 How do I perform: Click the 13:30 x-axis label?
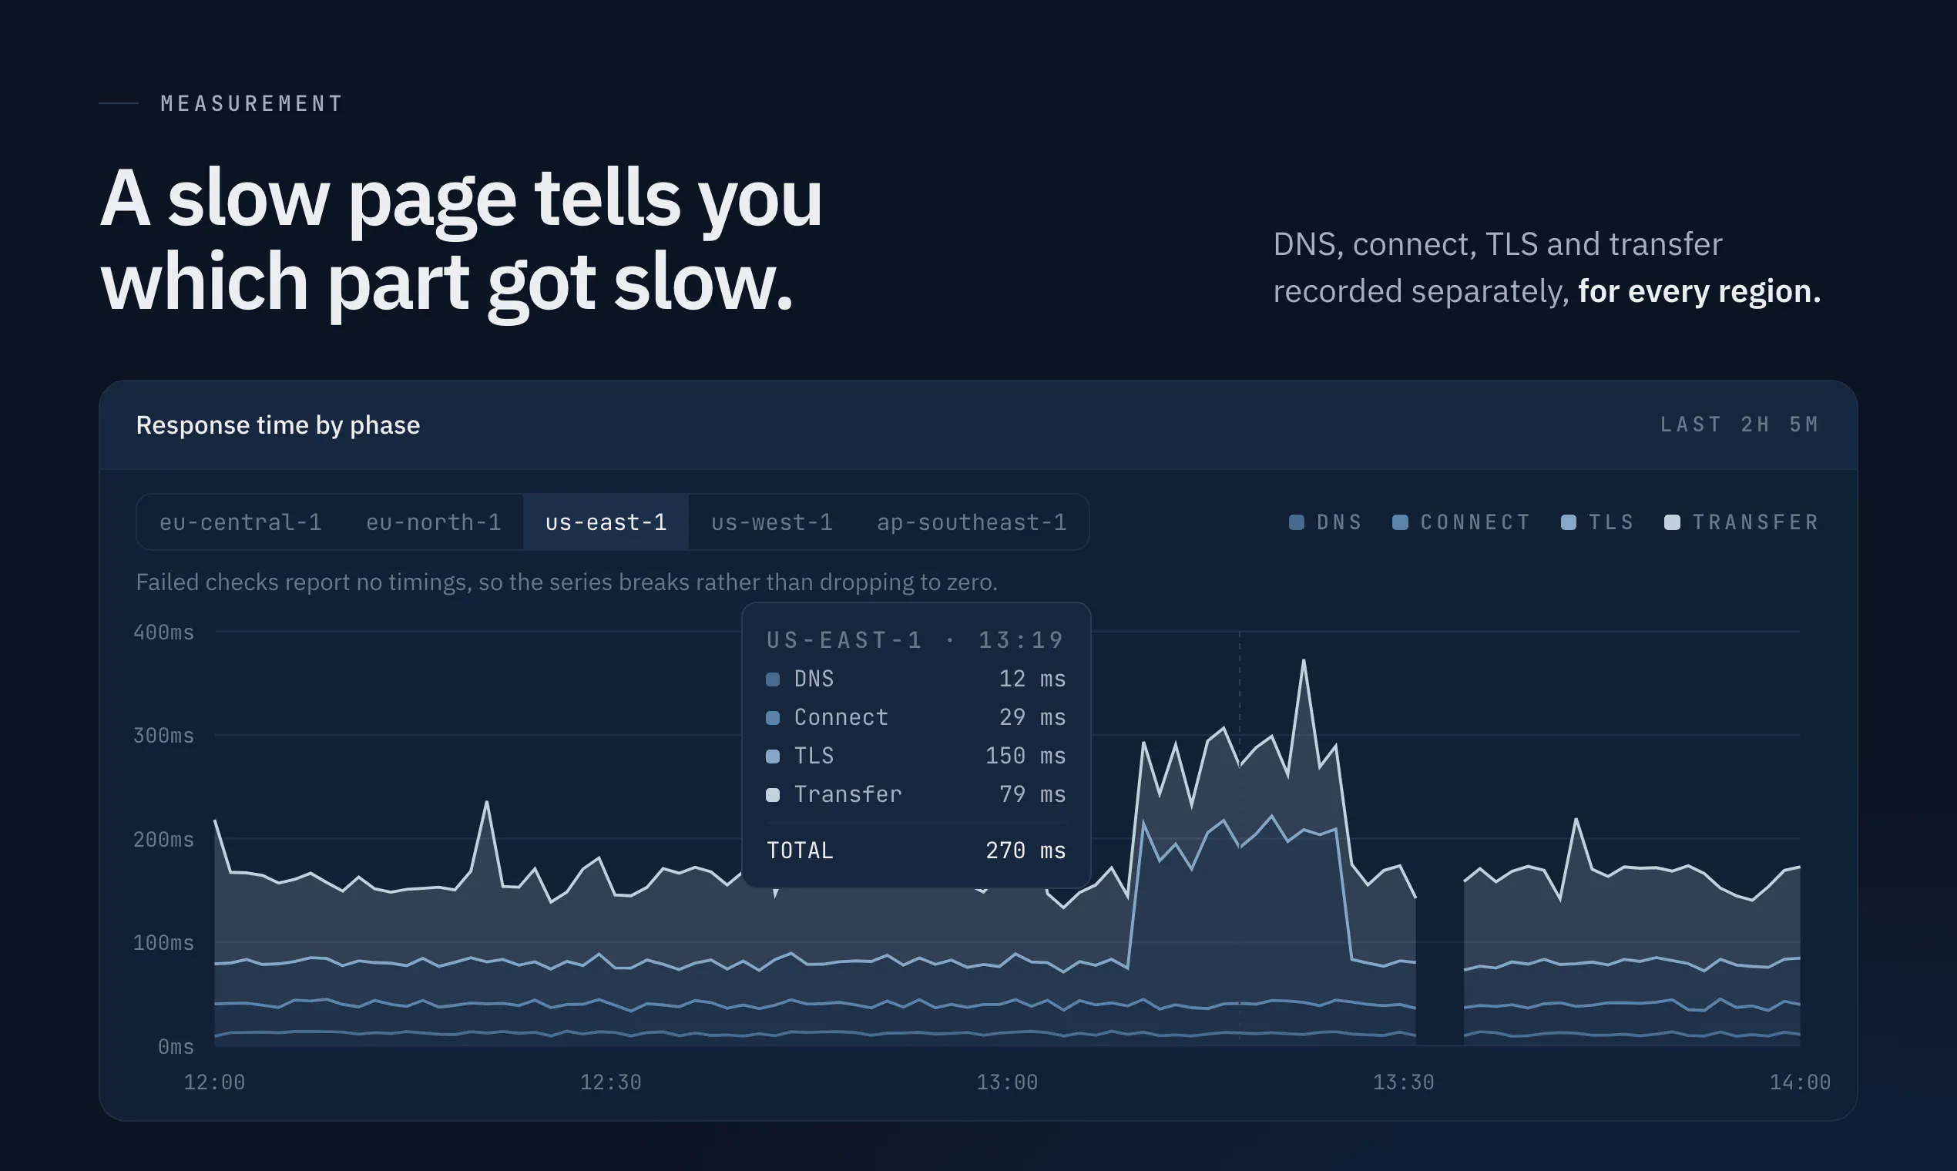(x=1403, y=1082)
